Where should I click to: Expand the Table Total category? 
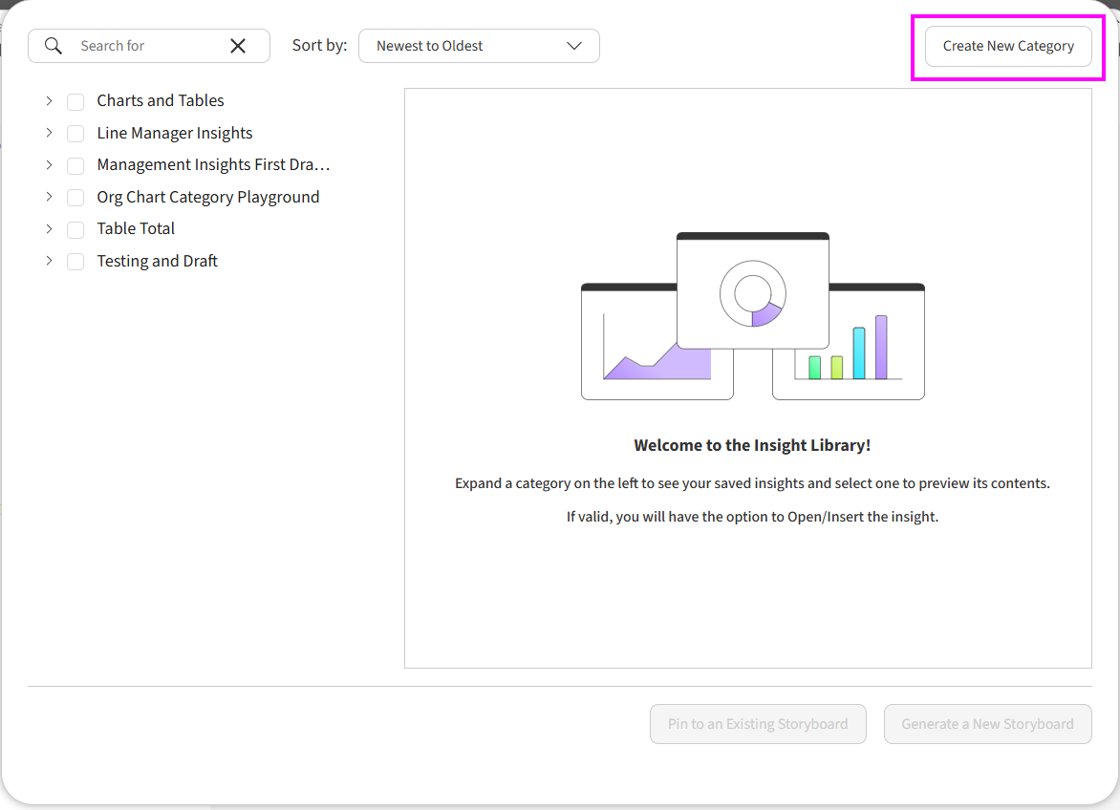[49, 229]
